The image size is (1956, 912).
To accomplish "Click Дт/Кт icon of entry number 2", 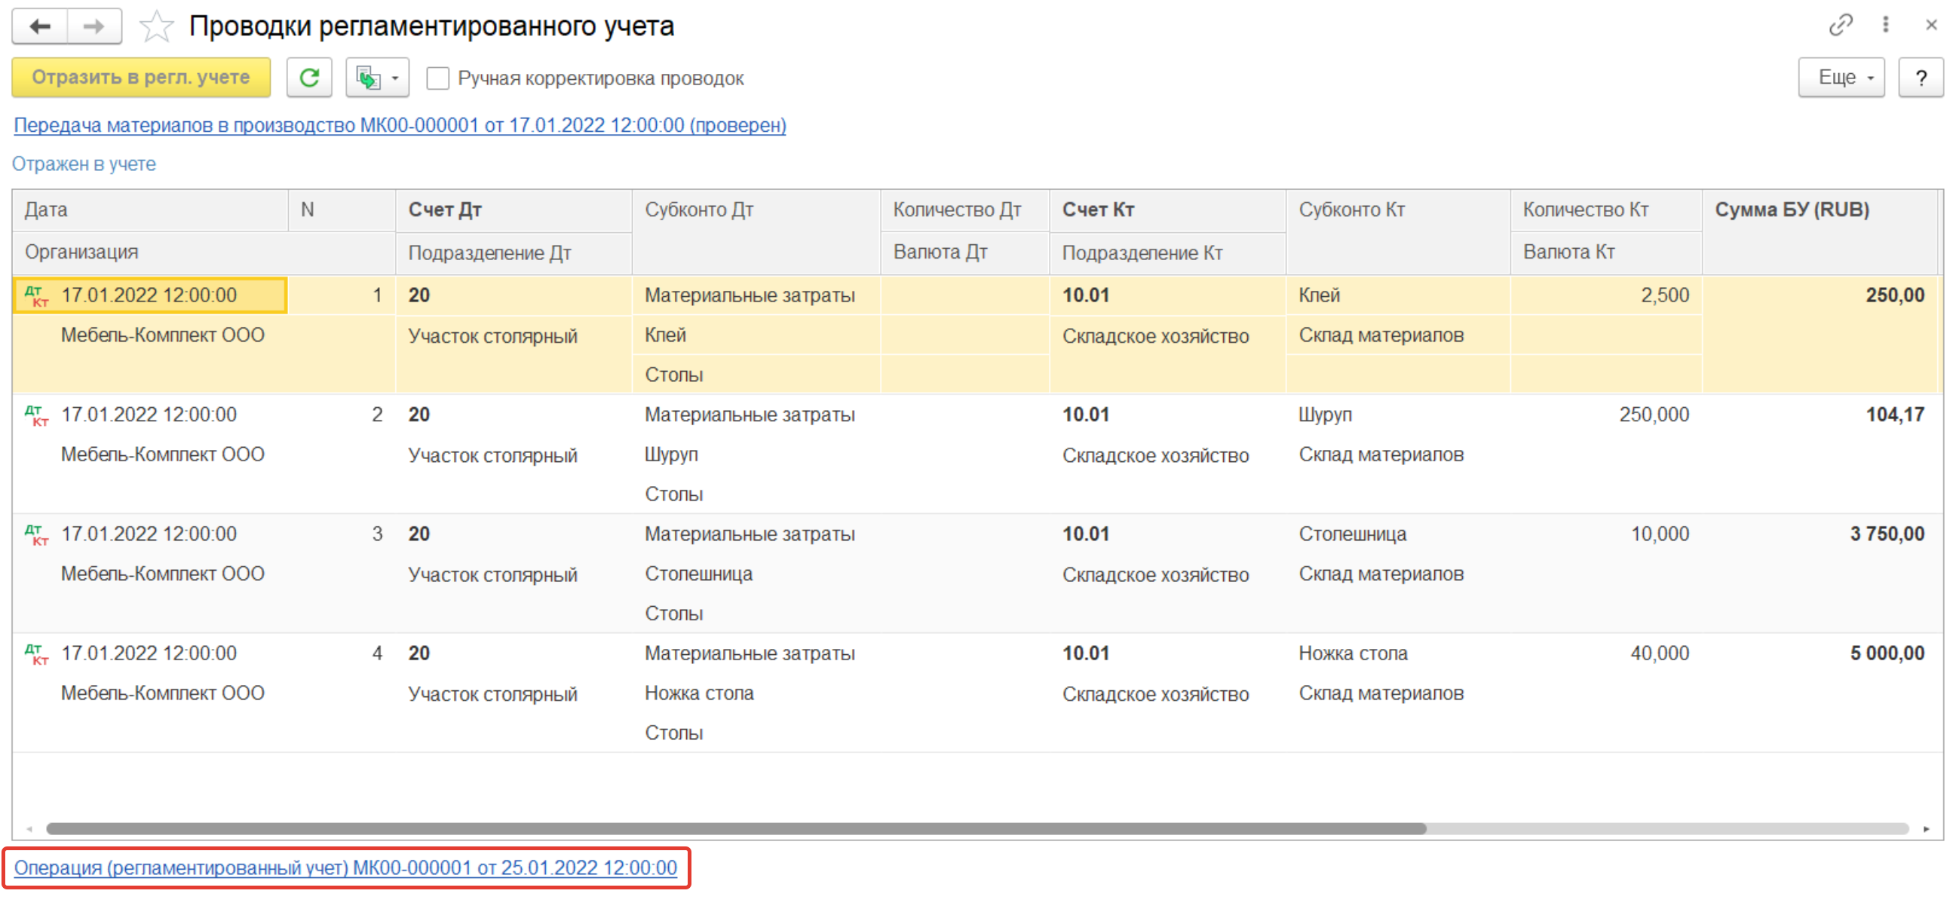I will (36, 416).
